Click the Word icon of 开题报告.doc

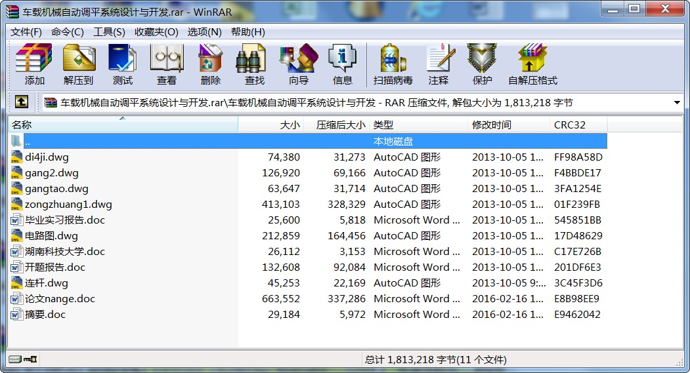[16, 267]
